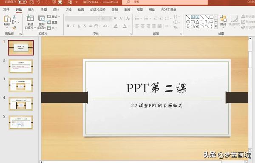The height and width of the screenshot is (163, 255).
Task: Click the Reset (重置) slide button
Action: [52, 22]
